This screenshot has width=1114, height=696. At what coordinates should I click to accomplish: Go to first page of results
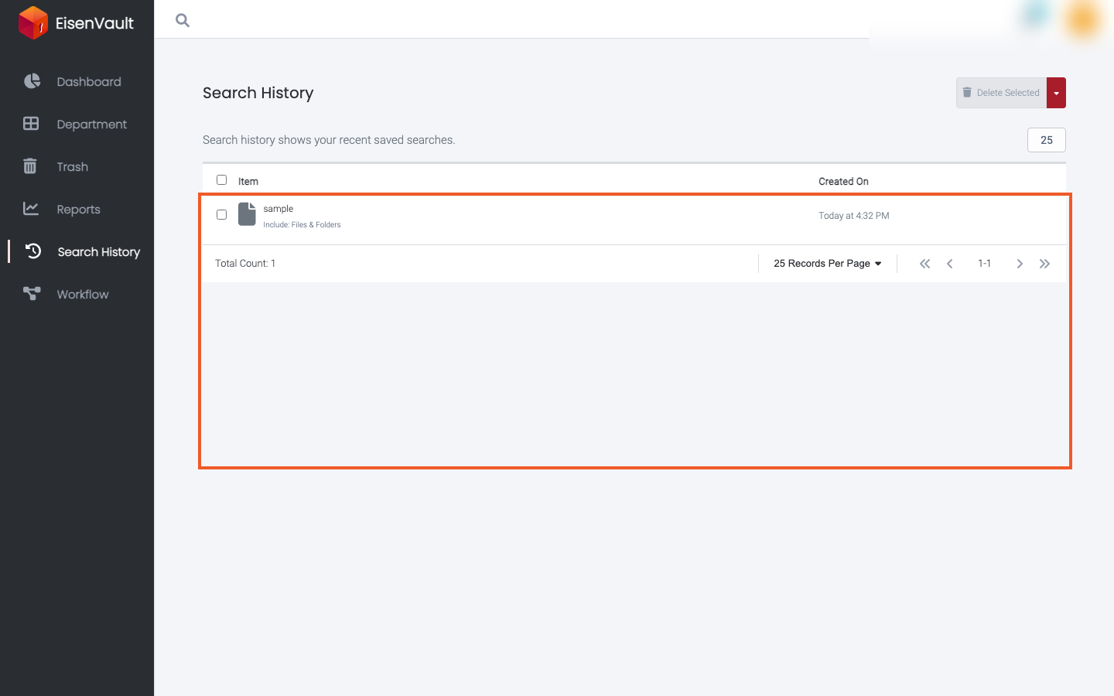924,264
